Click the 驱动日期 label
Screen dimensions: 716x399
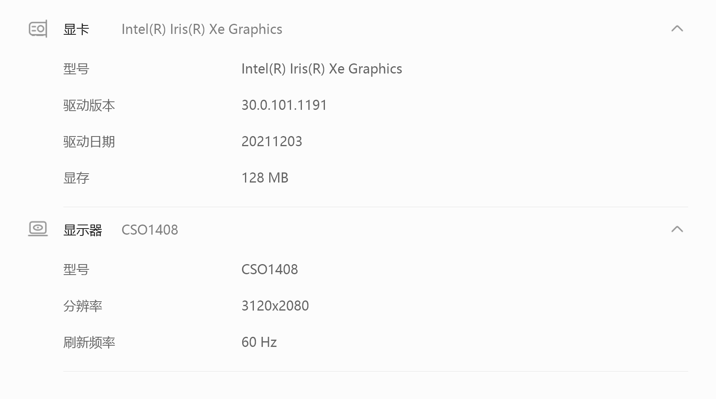[x=89, y=142]
